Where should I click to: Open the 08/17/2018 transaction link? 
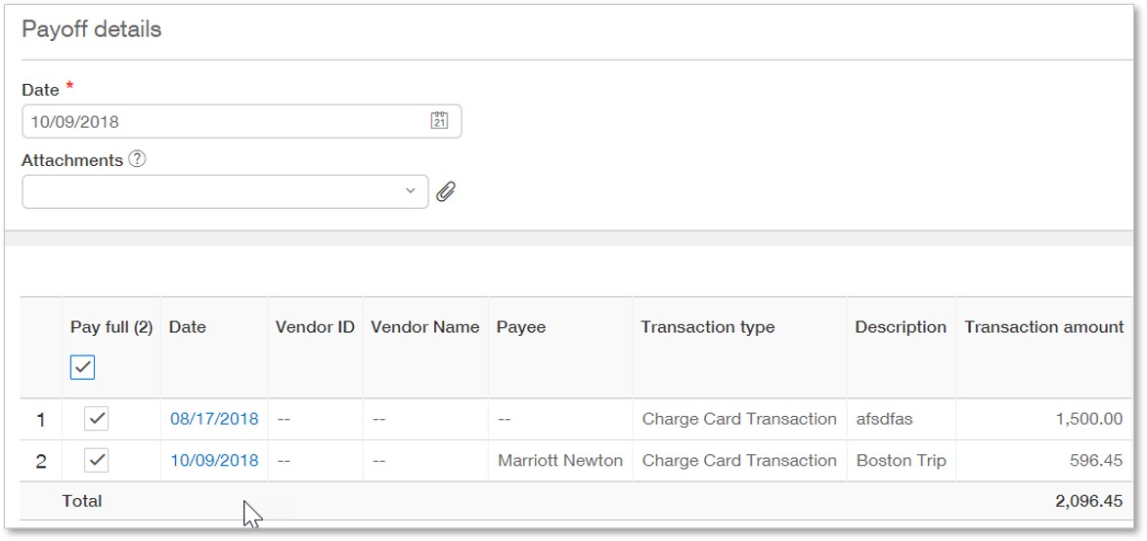coord(214,419)
